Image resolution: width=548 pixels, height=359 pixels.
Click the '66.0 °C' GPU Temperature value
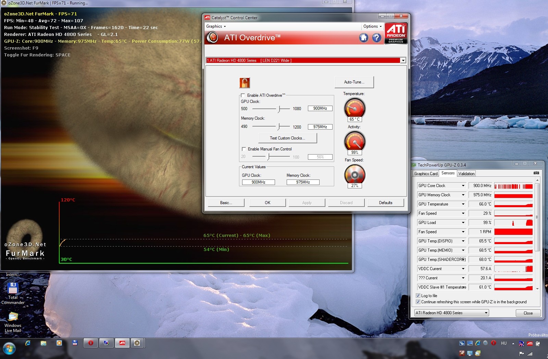(480, 204)
